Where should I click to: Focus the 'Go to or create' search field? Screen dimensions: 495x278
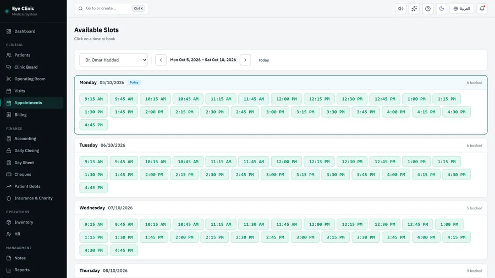(x=112, y=8)
